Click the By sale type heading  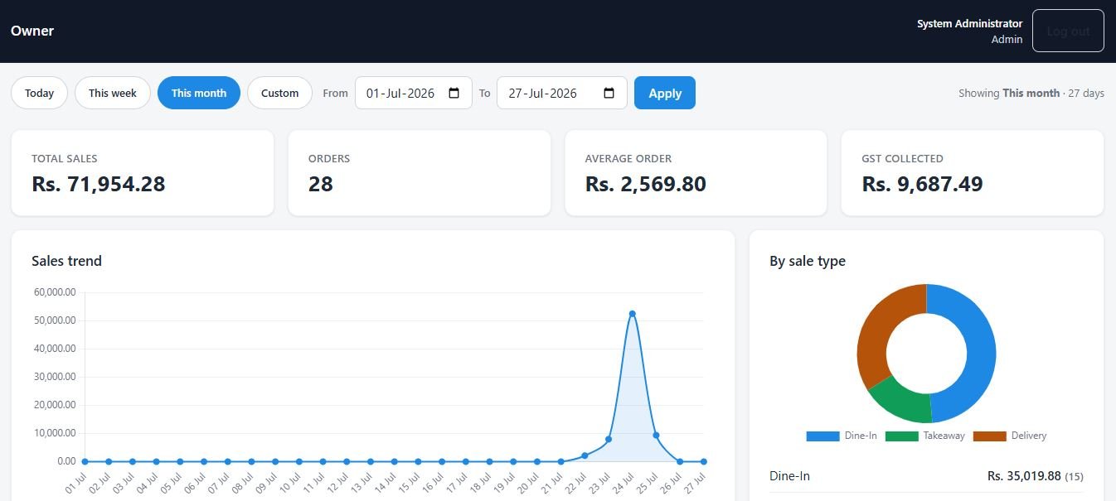coord(808,261)
